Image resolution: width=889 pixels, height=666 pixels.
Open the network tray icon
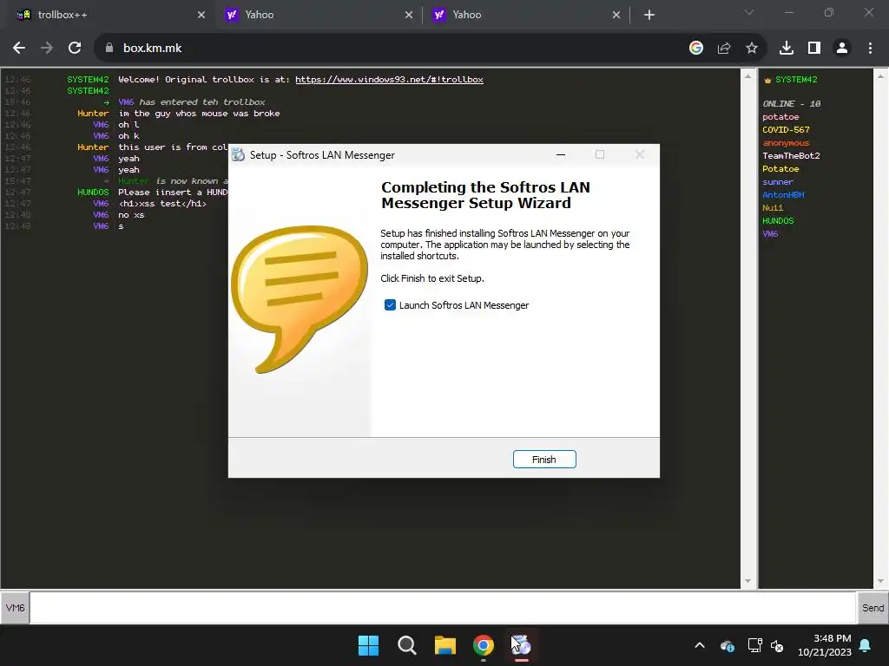[x=754, y=645]
